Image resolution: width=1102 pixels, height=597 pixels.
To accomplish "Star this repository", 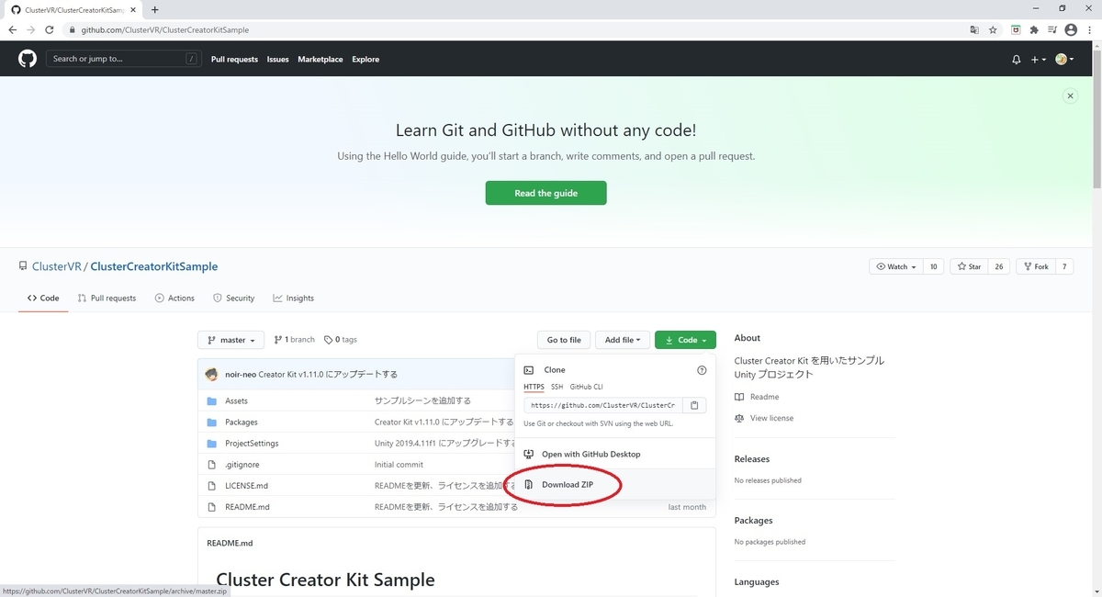I will coord(969,266).
